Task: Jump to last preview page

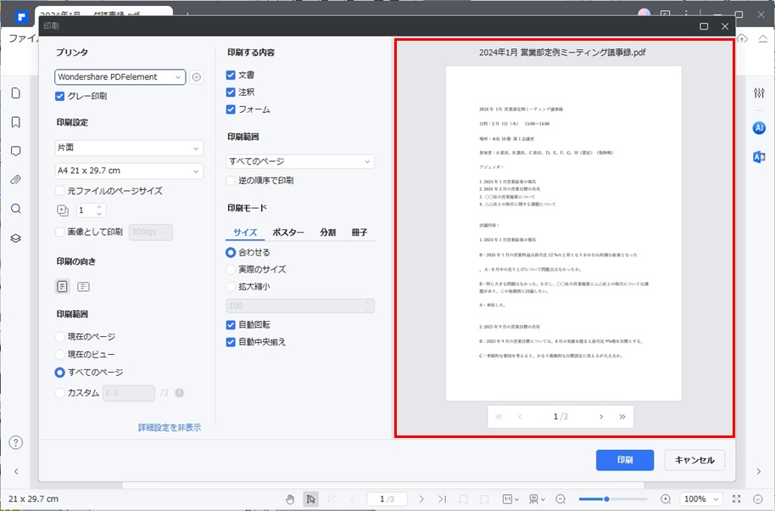Action: pos(622,417)
